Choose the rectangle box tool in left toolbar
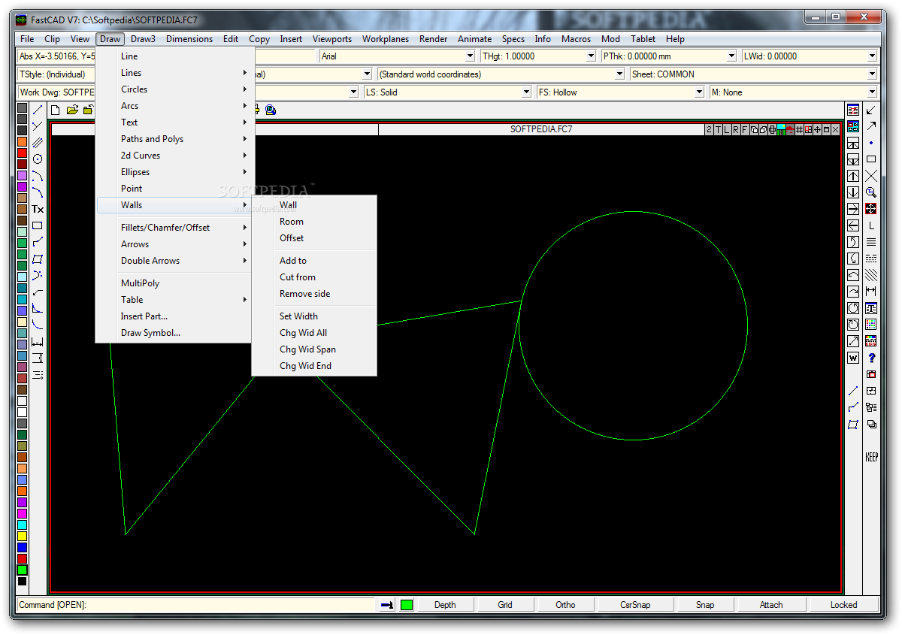The image size is (902, 635). [38, 225]
